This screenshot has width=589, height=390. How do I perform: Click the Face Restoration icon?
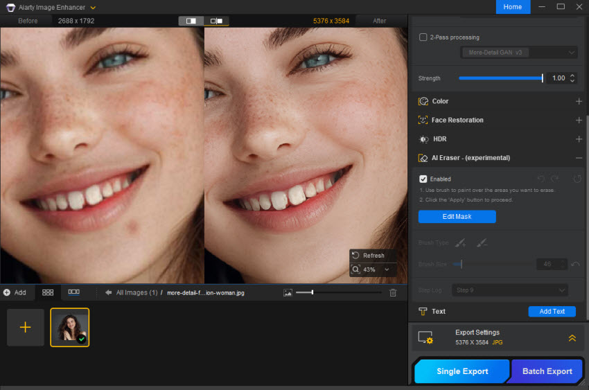coord(423,120)
